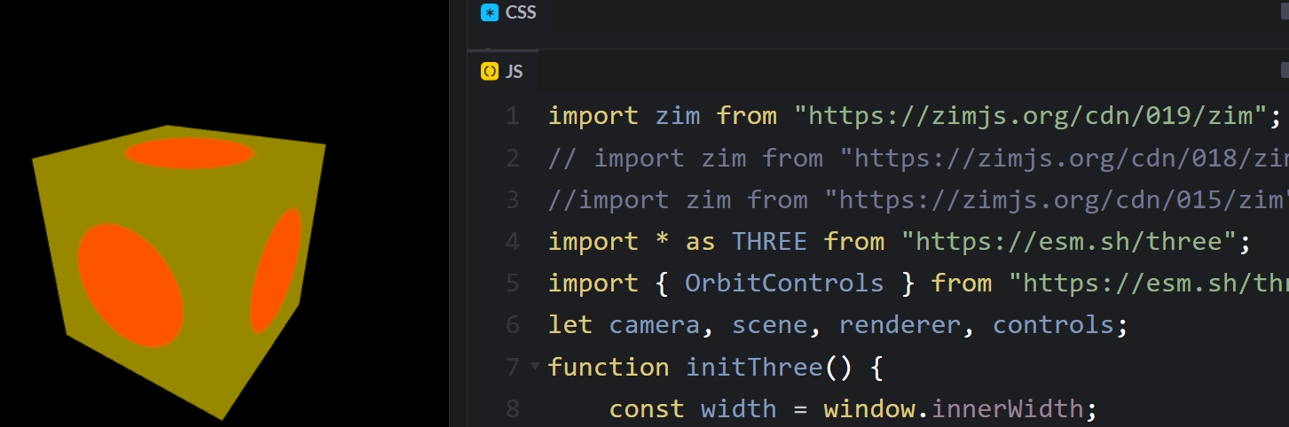Screen dimensions: 1289x427
Task: Collapse the initThree function fold arrow
Action: point(535,365)
